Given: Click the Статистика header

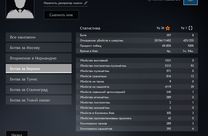Looking at the screenshot, I should (90, 28).
